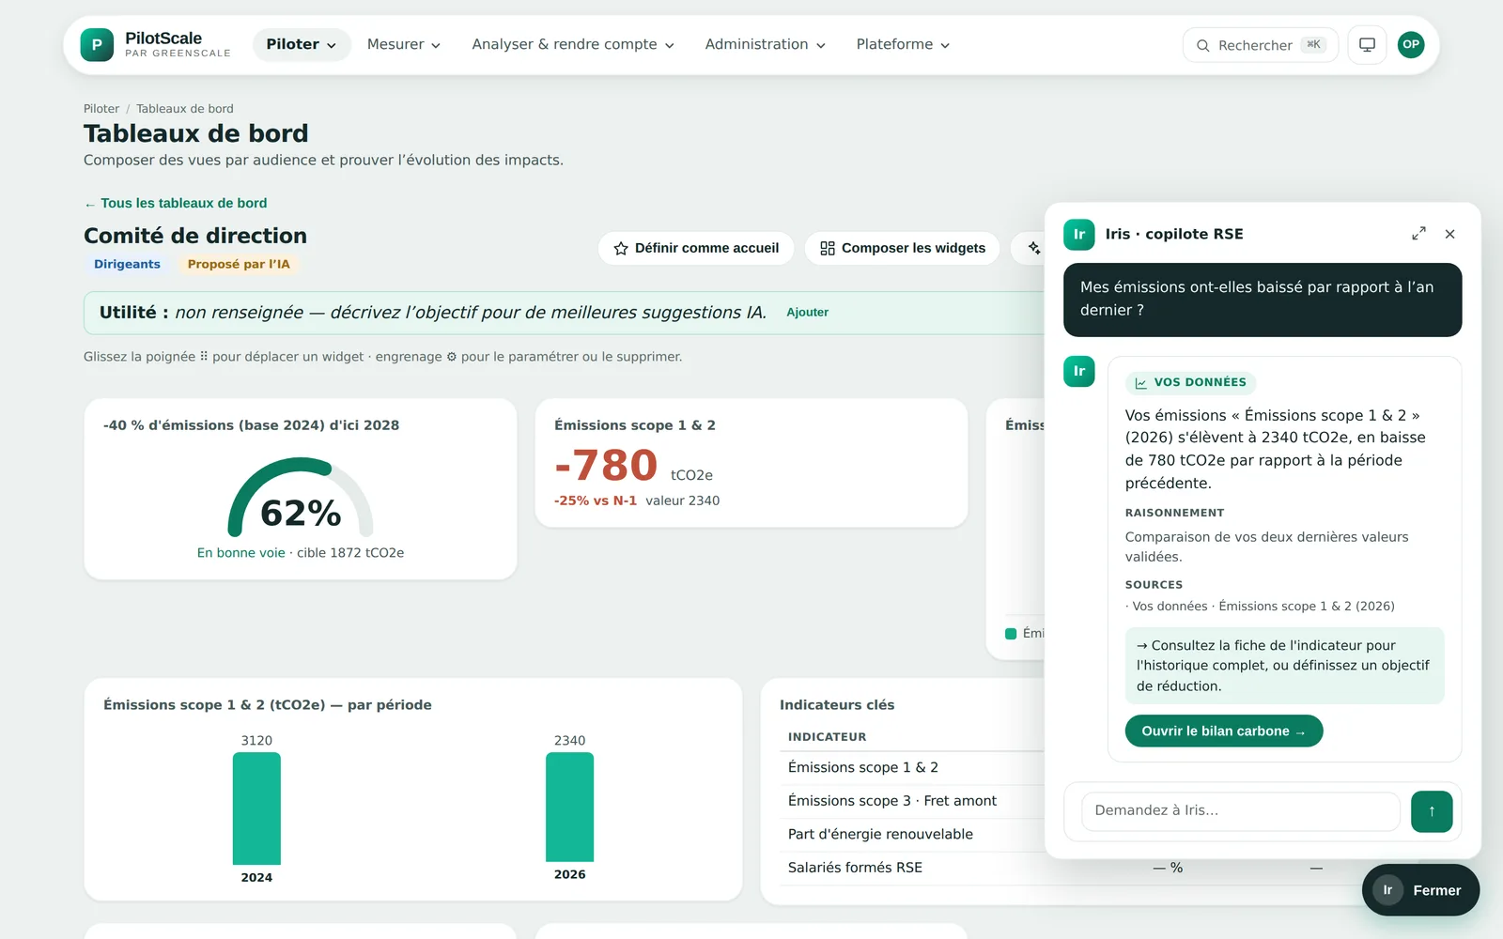Focus the Demandez à Iris input
Viewport: 1503px width, 939px height.
click(x=1241, y=811)
